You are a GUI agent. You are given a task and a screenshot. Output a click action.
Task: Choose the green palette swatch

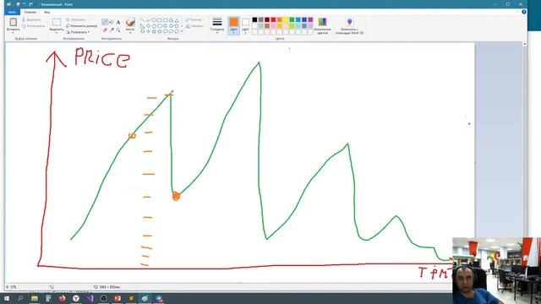coord(292,19)
